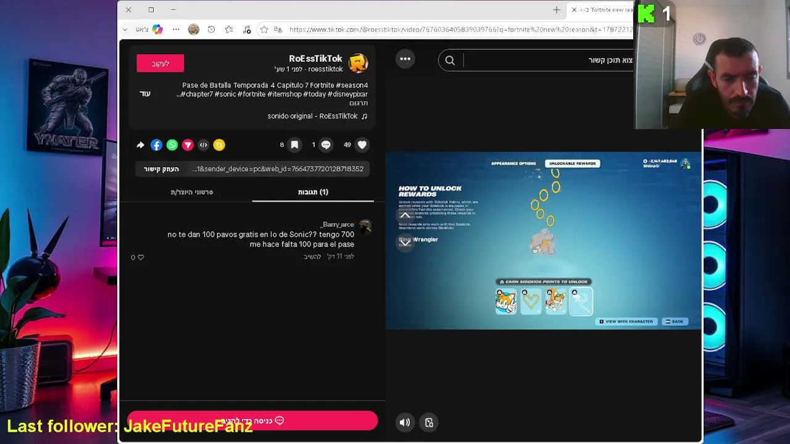Open a new browser tab

click(x=557, y=10)
